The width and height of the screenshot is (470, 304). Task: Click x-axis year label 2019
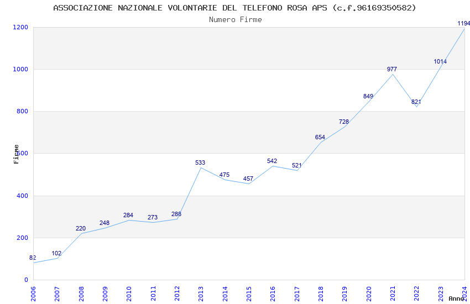click(344, 293)
